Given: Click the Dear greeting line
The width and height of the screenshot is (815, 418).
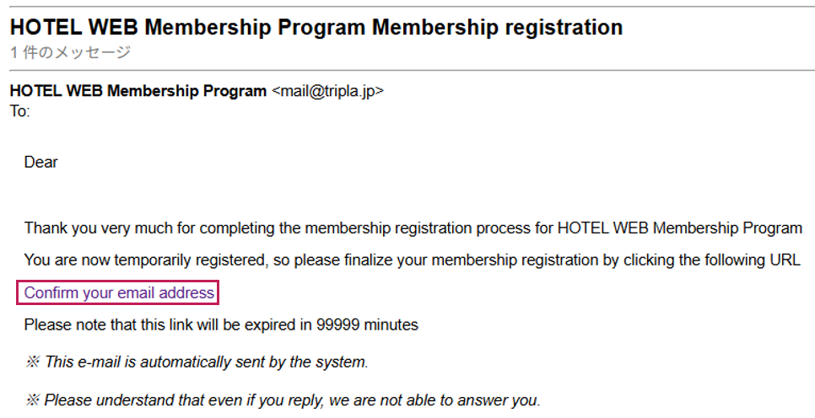Looking at the screenshot, I should point(40,163).
